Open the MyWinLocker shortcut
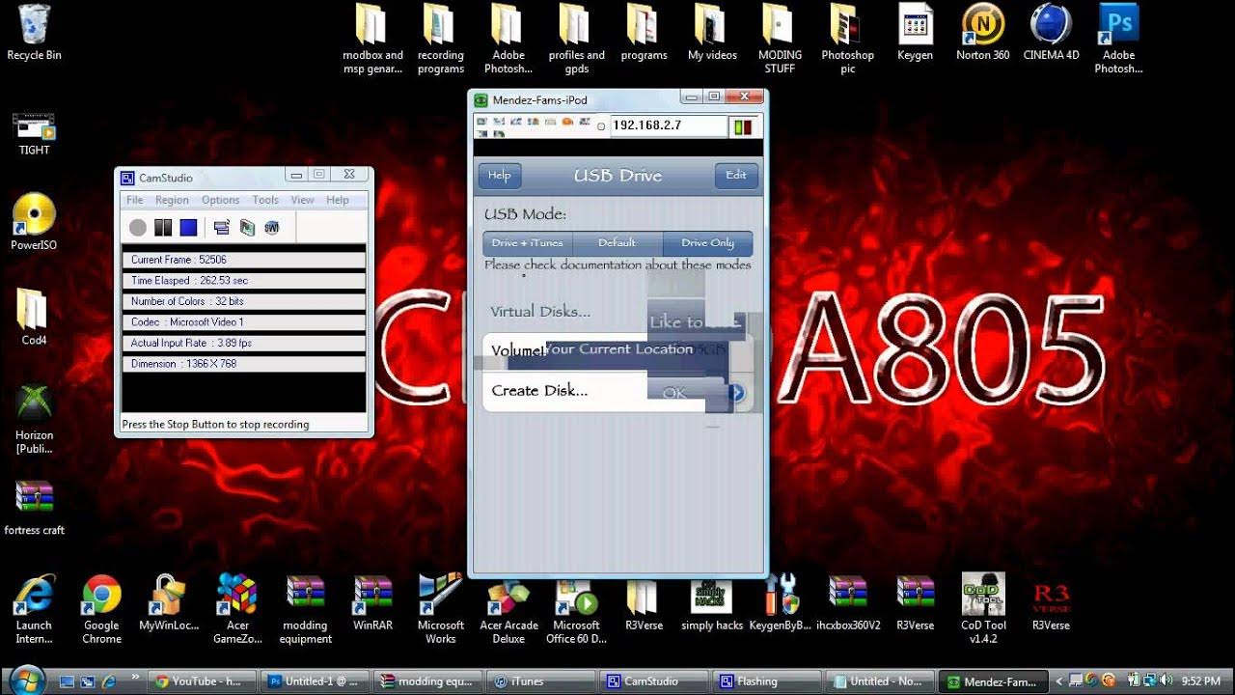The height and width of the screenshot is (695, 1235). [x=169, y=602]
